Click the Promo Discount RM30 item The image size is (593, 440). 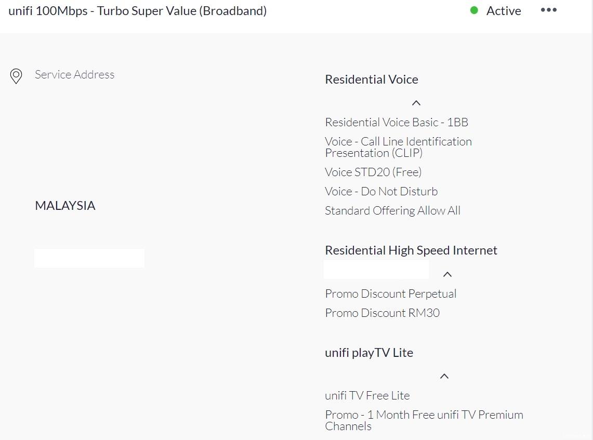(382, 313)
